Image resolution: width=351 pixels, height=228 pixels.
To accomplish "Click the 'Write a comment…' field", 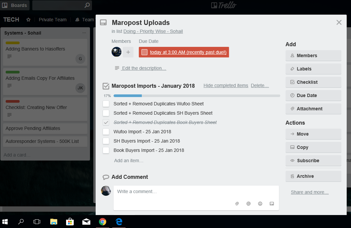I will pyautogui.click(x=196, y=198).
